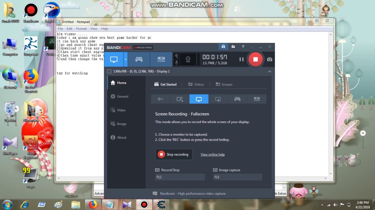Click Fraps desktop icon
Viewport: 375px width, 210px height.
pos(31,178)
